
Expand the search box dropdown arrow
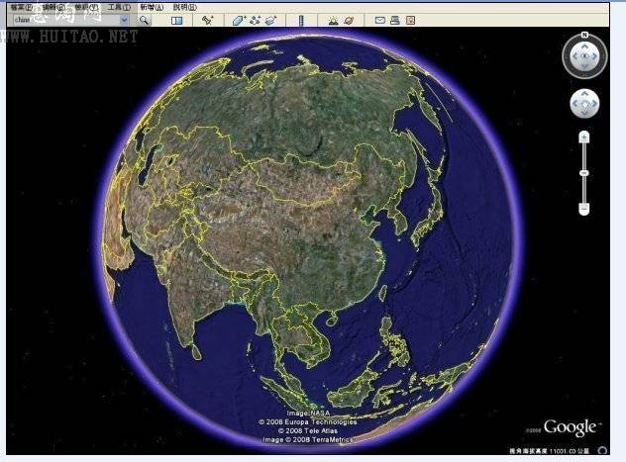click(x=124, y=20)
